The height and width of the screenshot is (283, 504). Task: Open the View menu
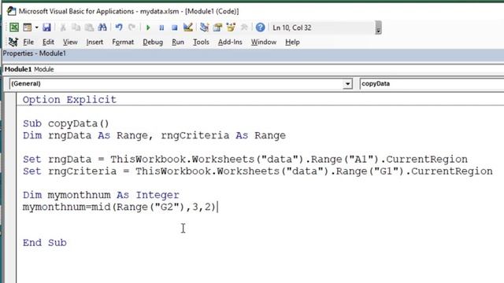tap(70, 42)
